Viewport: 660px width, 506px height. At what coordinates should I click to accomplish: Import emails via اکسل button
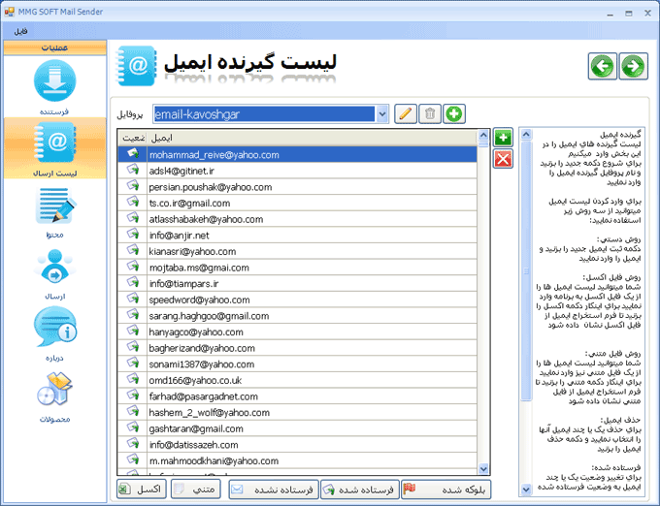click(142, 490)
